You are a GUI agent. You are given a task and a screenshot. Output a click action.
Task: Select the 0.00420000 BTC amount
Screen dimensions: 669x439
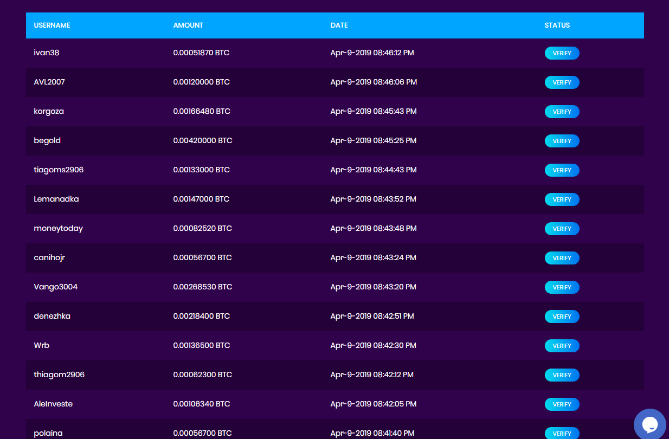(x=202, y=141)
